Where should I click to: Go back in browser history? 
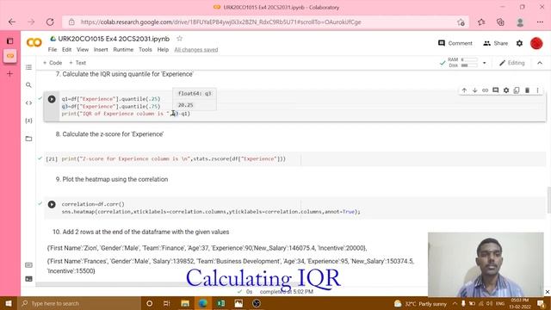(x=12, y=22)
